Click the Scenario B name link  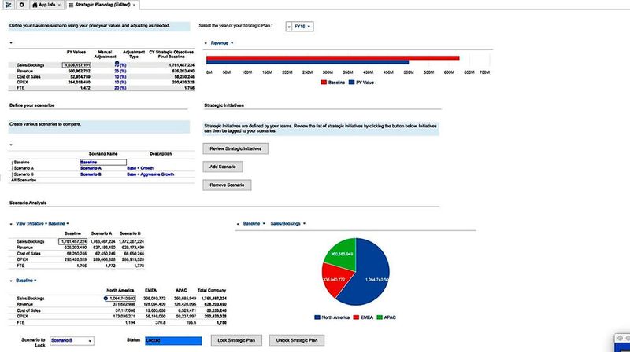click(91, 174)
